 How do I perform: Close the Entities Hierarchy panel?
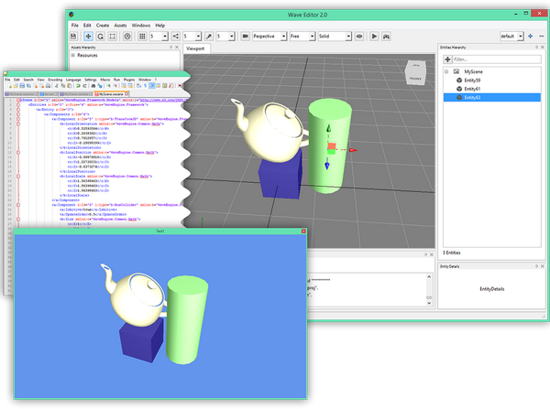[x=543, y=47]
